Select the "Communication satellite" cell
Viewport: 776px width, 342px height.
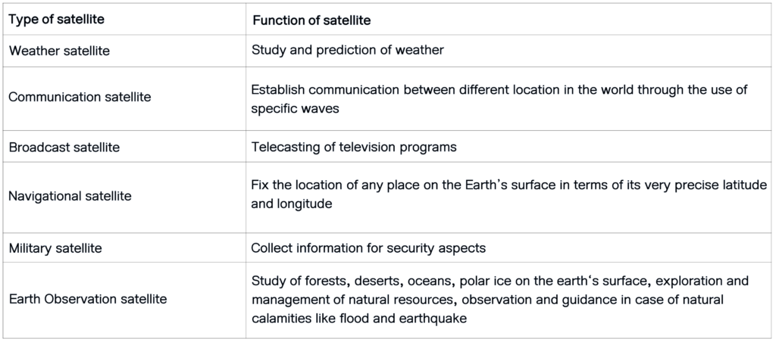pyautogui.click(x=124, y=98)
